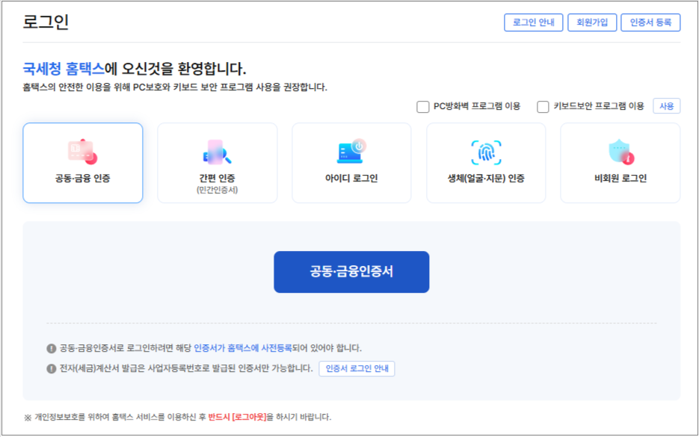Choose 생체(얼굴·지문) 인증 tab label
This screenshot has width=699, height=437.
[x=486, y=179]
